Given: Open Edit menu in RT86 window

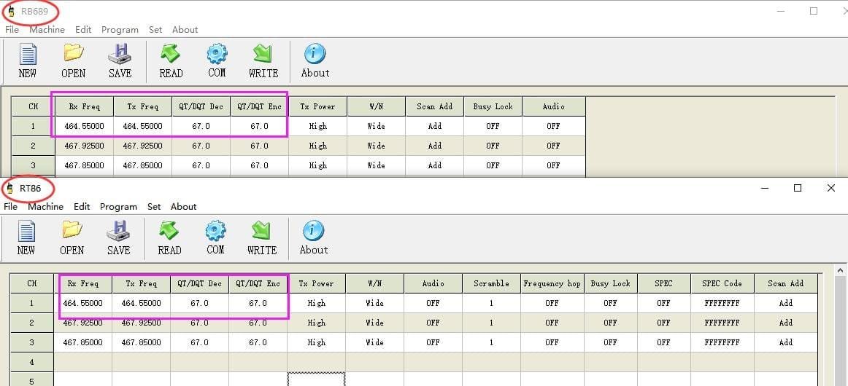Looking at the screenshot, I should pos(82,207).
